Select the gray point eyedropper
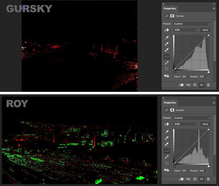219x186 pixels. [x=166, y=43]
